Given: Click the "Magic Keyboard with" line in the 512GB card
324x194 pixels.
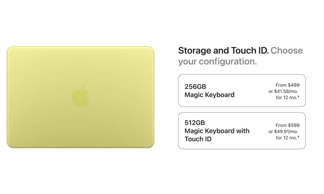Looking at the screenshot, I should [217, 131].
